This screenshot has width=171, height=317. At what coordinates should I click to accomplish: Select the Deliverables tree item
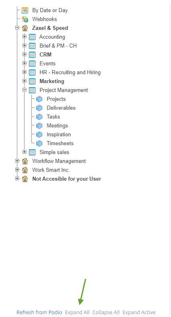coord(61,108)
